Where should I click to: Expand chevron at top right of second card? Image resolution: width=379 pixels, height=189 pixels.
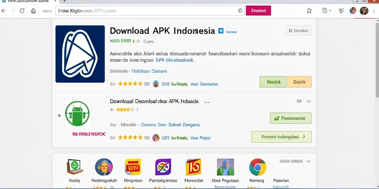(x=308, y=102)
